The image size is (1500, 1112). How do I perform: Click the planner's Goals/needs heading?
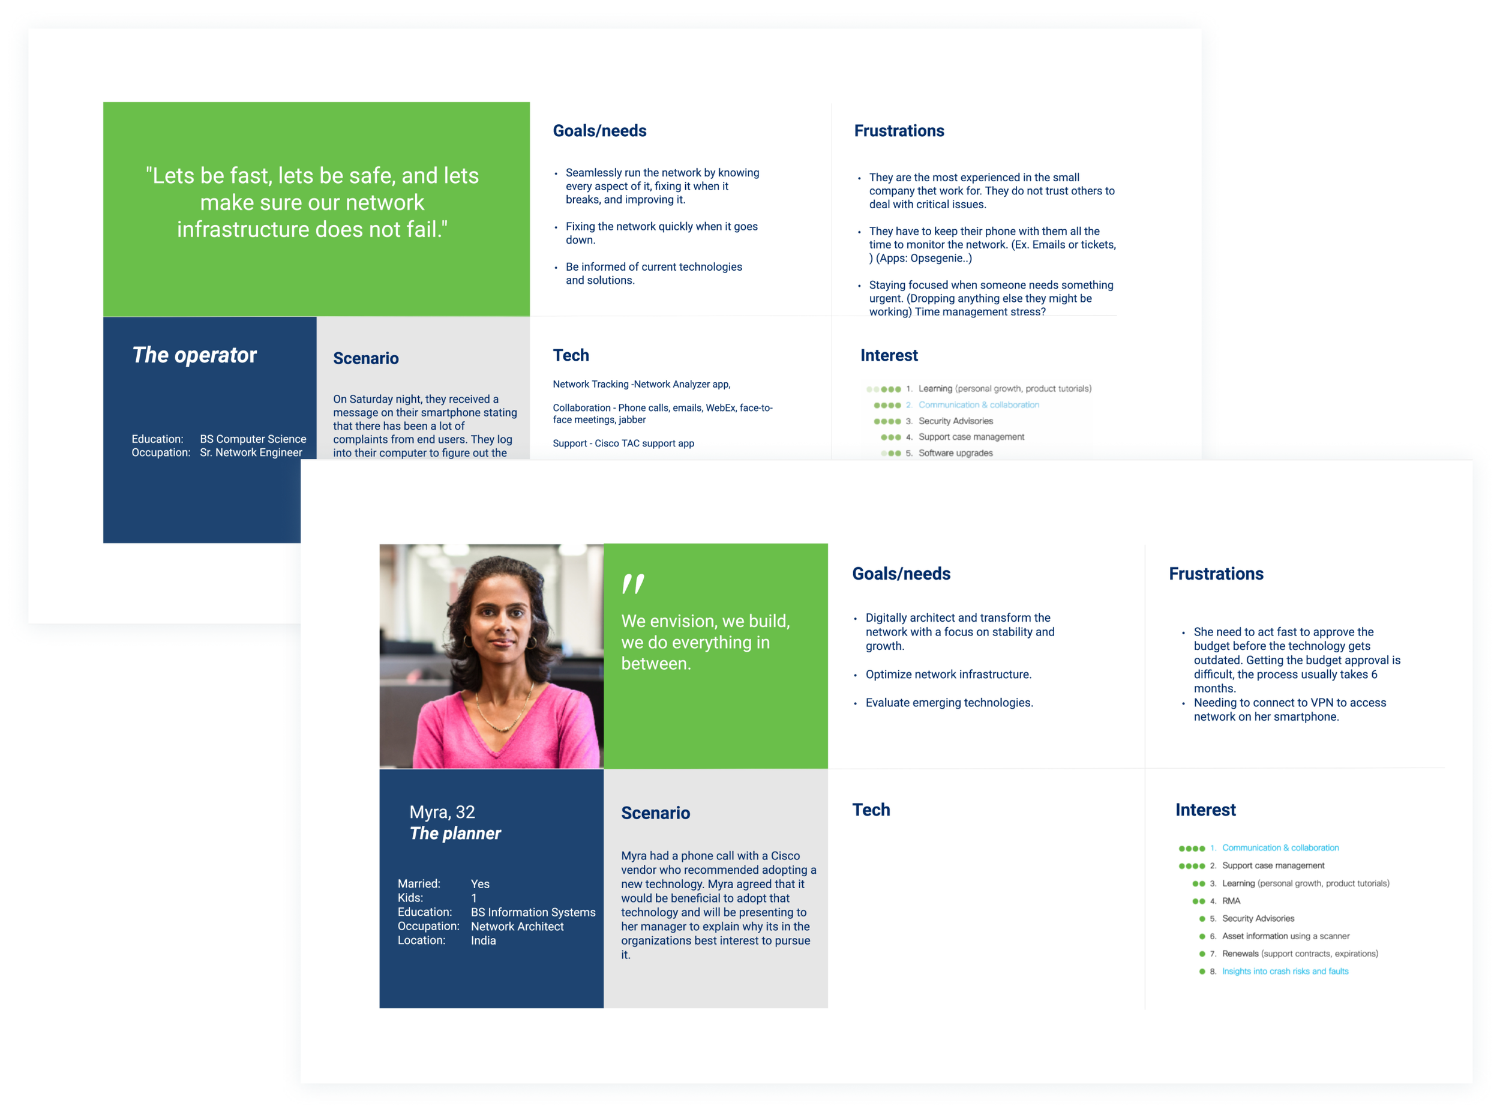point(901,574)
